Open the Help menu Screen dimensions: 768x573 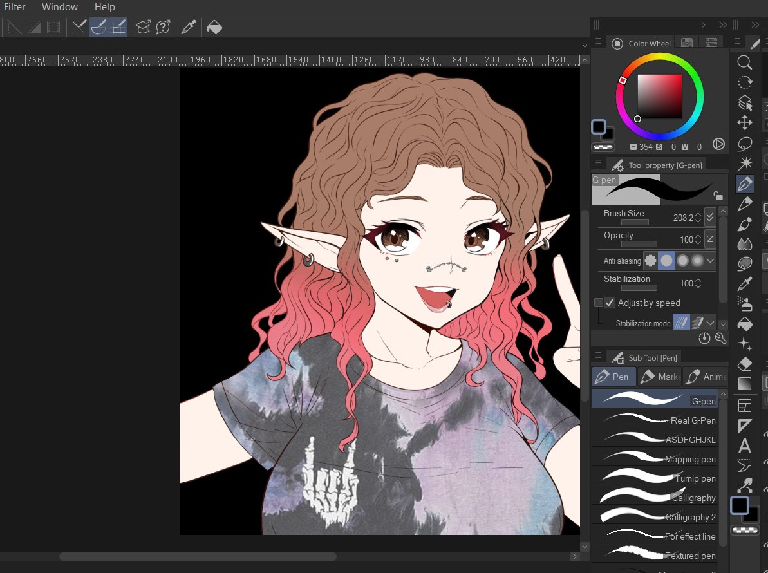click(x=105, y=7)
